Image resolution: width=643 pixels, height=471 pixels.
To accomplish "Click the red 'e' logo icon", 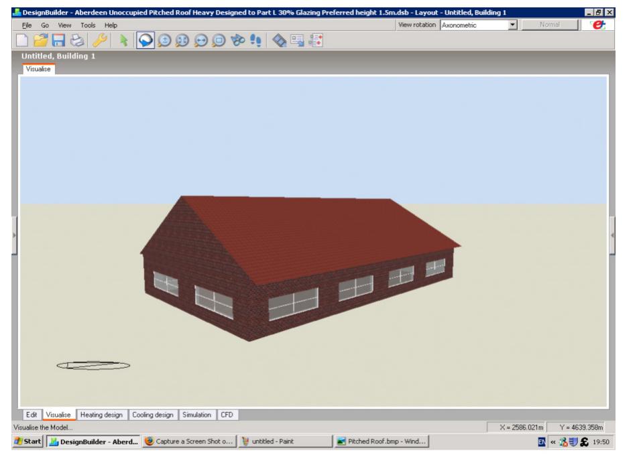I will [x=598, y=25].
